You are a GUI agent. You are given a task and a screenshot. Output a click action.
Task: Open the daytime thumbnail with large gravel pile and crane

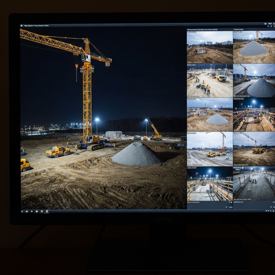pos(254,47)
